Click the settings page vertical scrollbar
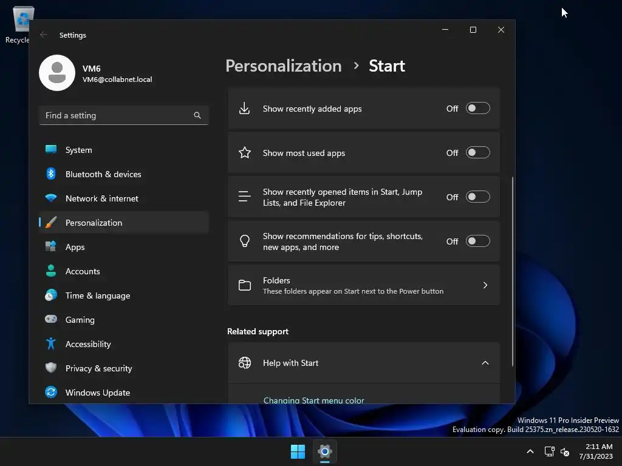Image resolution: width=622 pixels, height=466 pixels. point(513,271)
